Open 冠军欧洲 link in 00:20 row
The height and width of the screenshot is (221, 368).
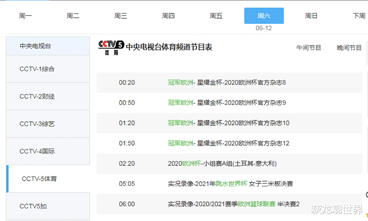(180, 82)
